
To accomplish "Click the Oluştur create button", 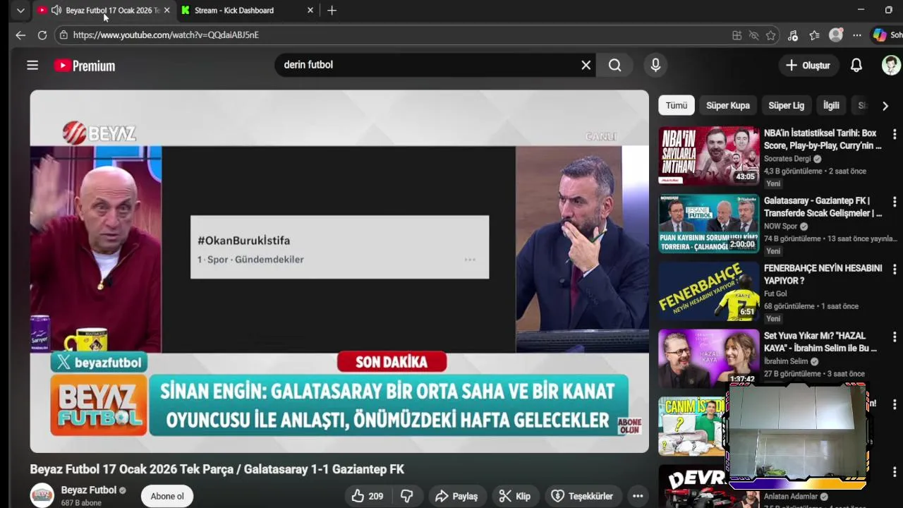I will [808, 65].
